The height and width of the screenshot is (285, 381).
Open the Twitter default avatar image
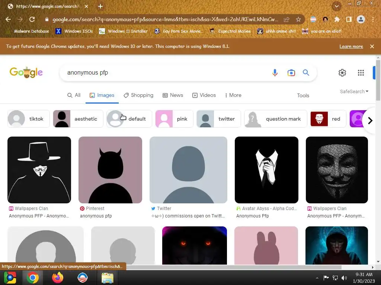[188, 170]
